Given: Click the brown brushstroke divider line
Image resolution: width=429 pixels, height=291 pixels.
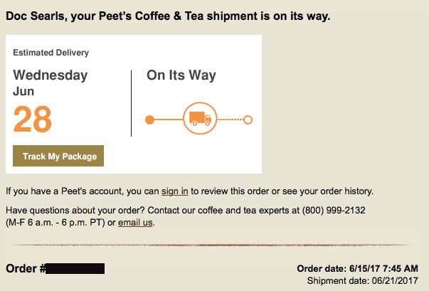Looking at the screenshot, I should click(214, 245).
